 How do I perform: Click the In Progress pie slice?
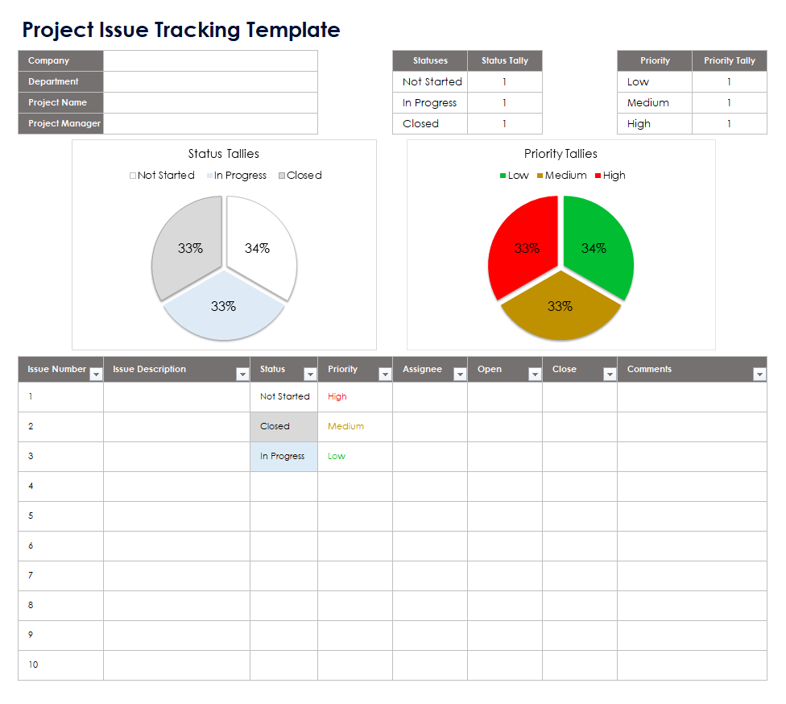(224, 309)
